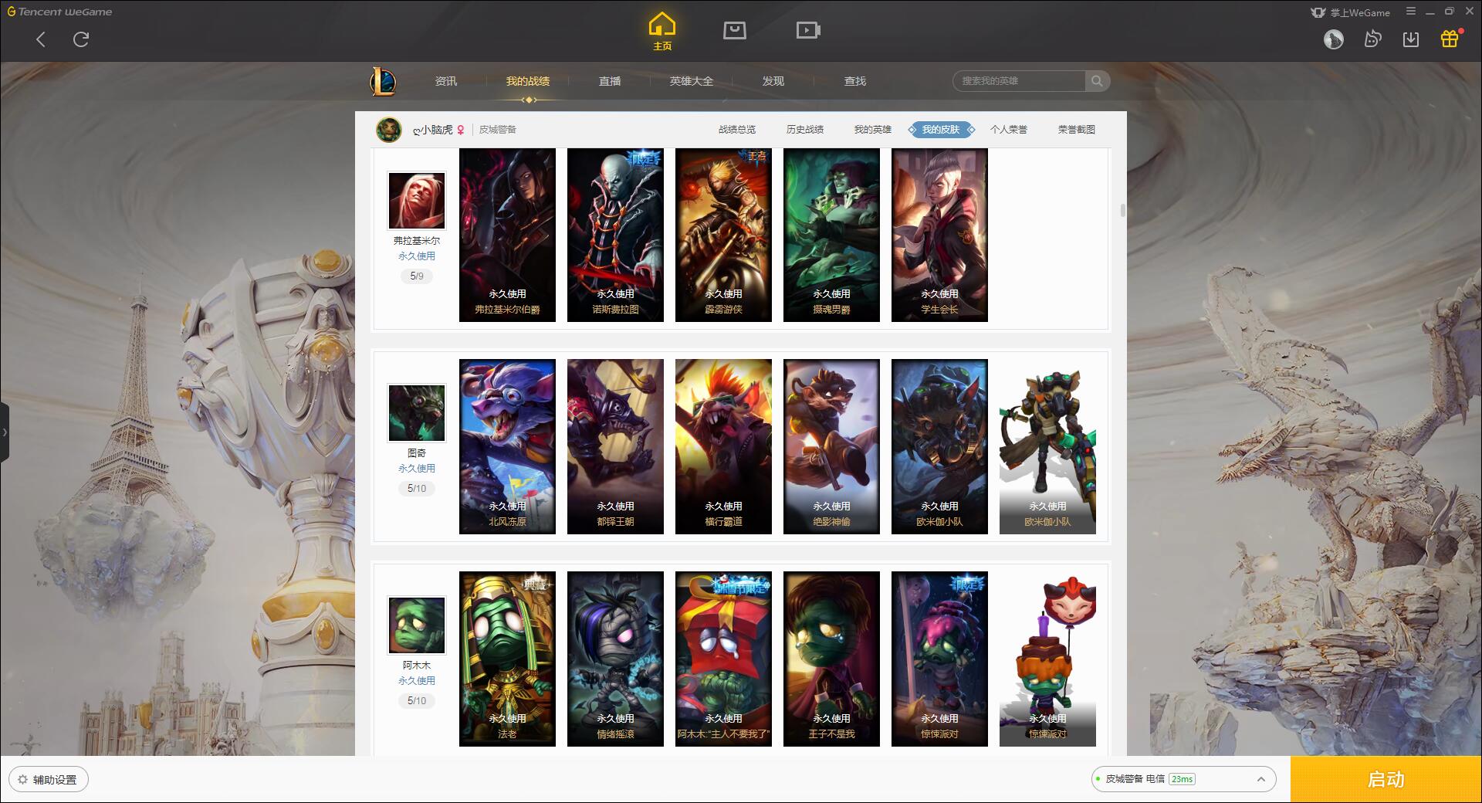1482x803 pixels.
Task: Click the search magnifier button
Action: click(x=1096, y=81)
